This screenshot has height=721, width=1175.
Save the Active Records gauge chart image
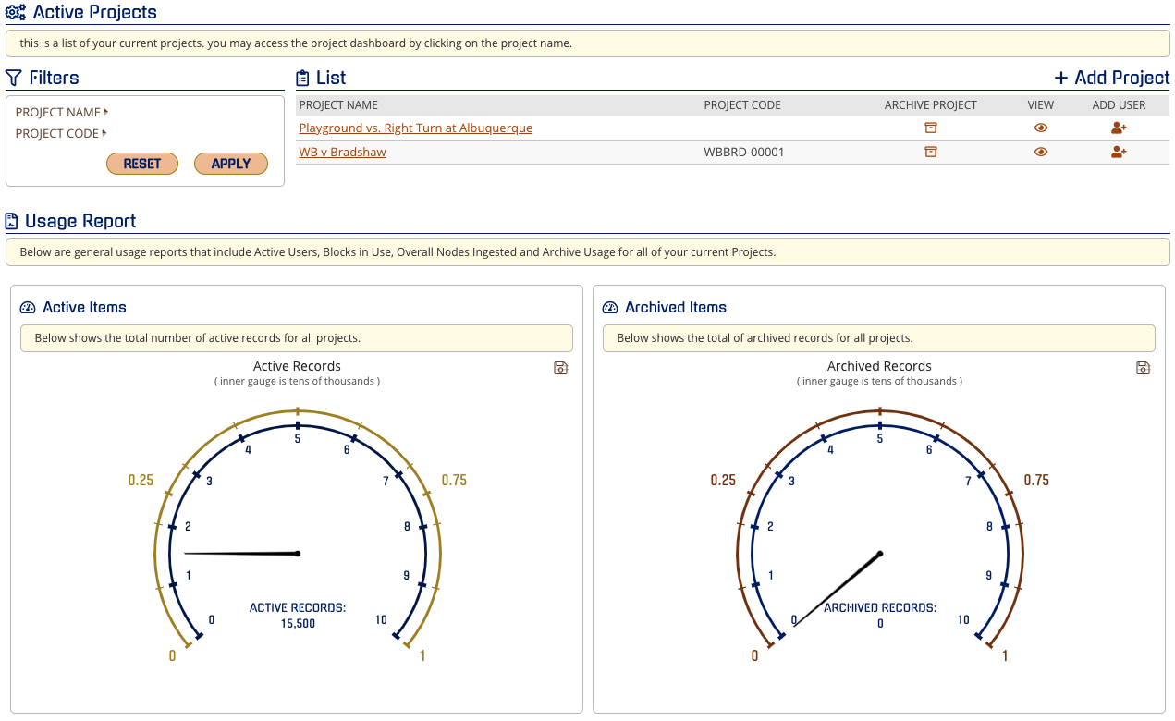coord(560,368)
